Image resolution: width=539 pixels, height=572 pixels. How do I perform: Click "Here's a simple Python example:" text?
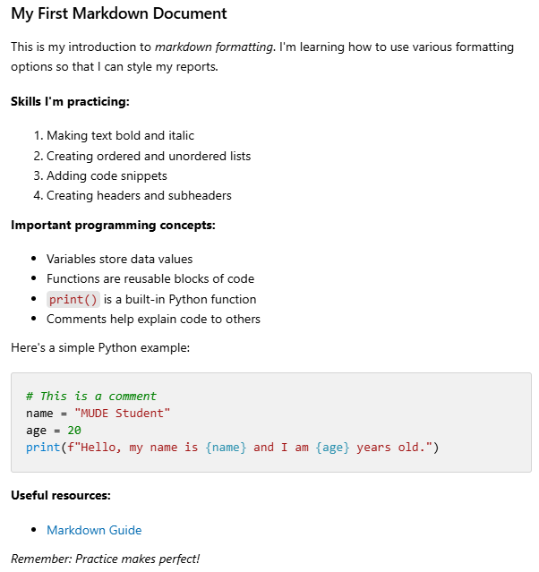pyautogui.click(x=100, y=347)
